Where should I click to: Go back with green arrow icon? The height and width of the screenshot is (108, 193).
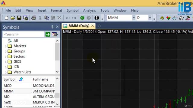pos(82,18)
